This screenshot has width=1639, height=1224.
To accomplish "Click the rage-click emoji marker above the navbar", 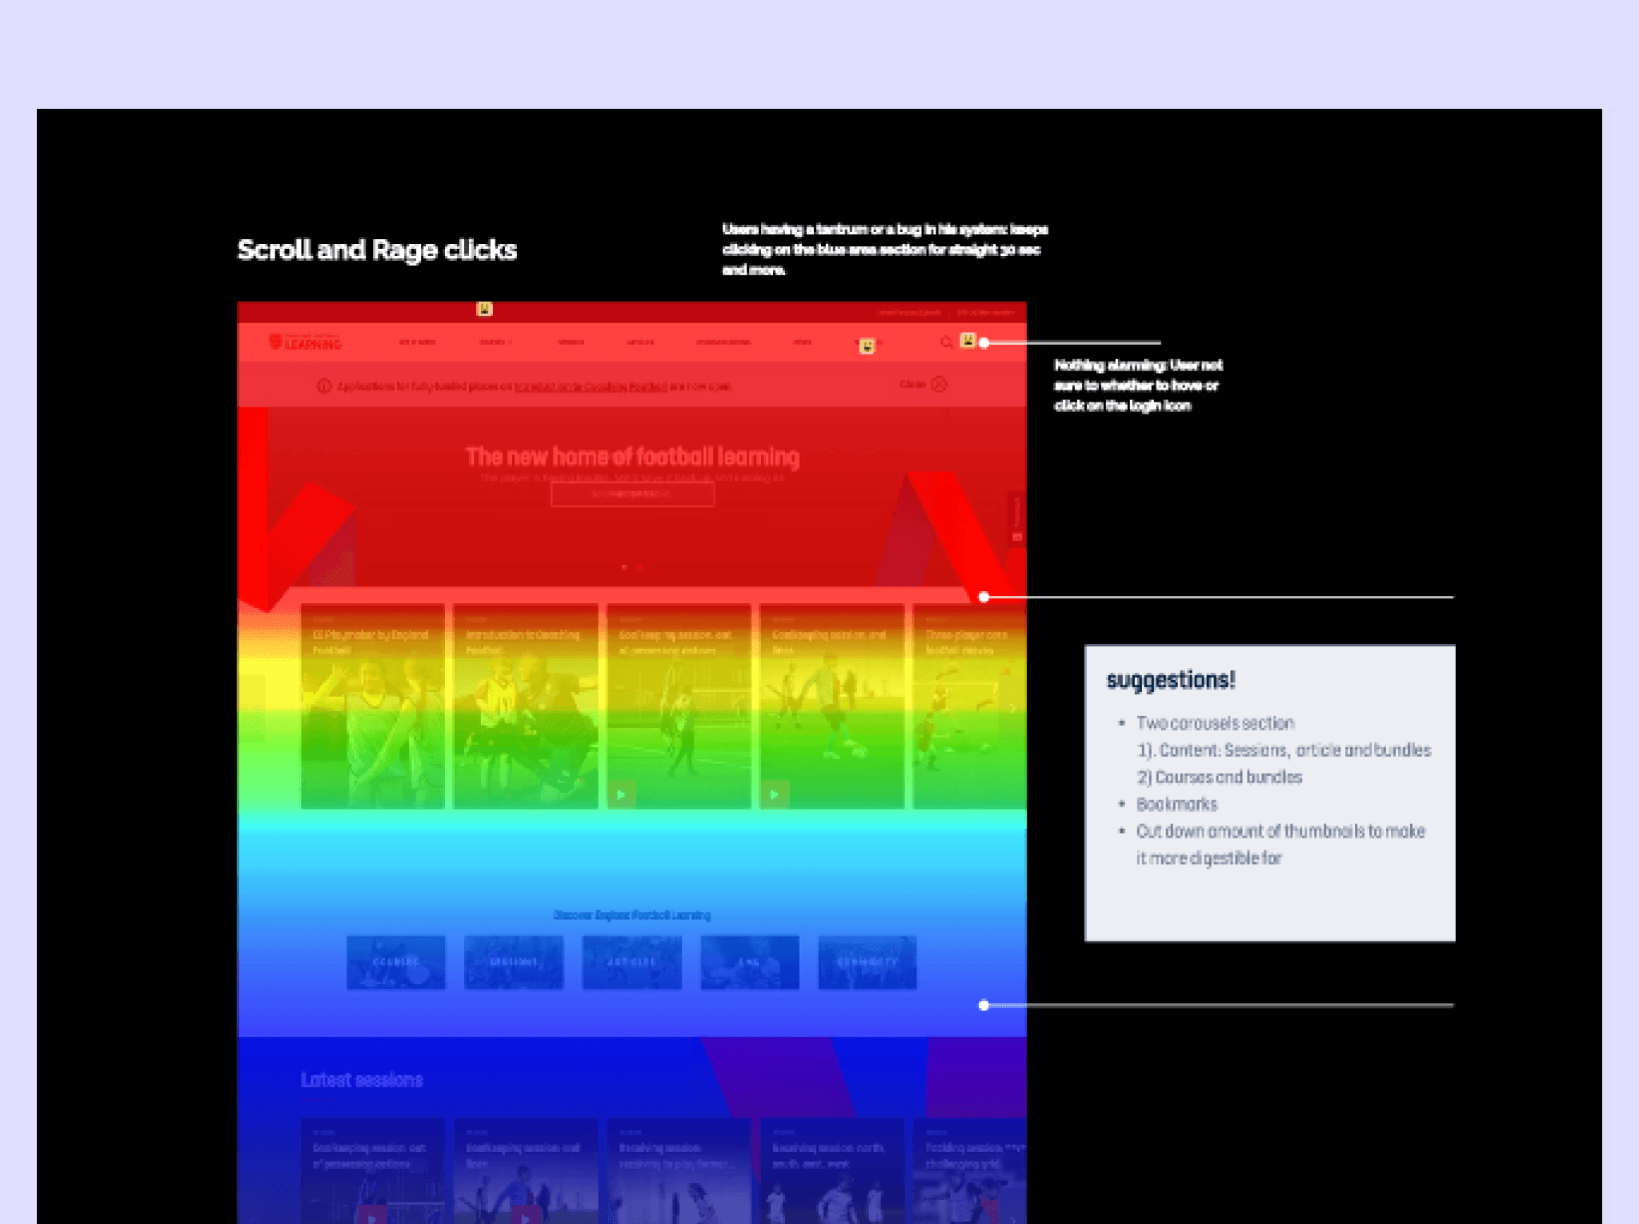I will tap(484, 309).
